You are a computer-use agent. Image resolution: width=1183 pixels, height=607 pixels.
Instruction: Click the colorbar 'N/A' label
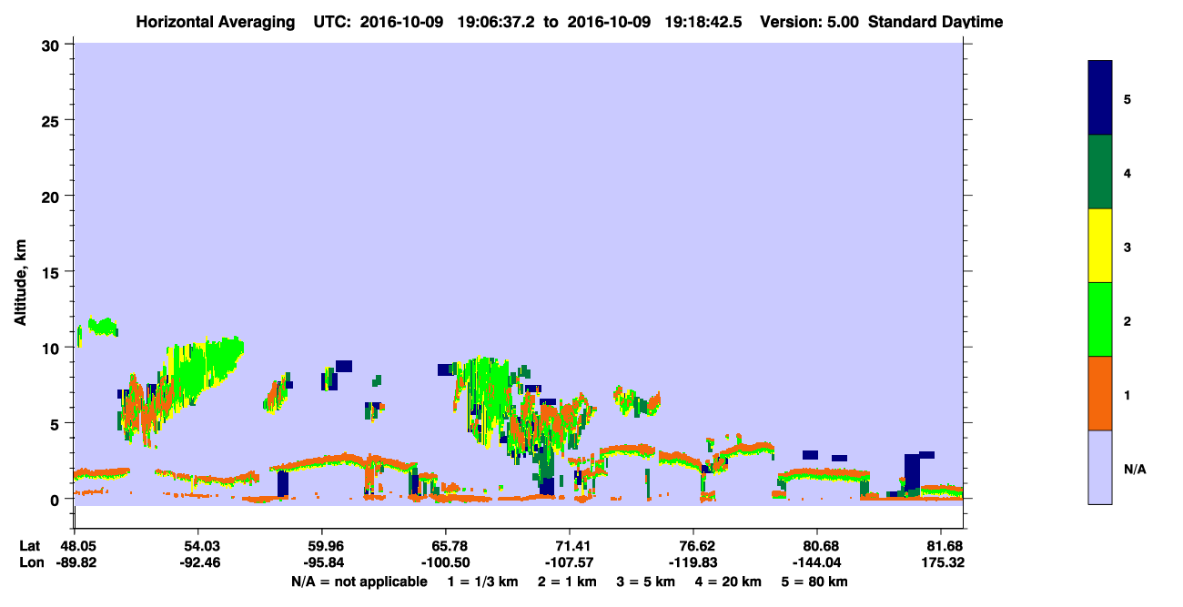pos(1134,469)
